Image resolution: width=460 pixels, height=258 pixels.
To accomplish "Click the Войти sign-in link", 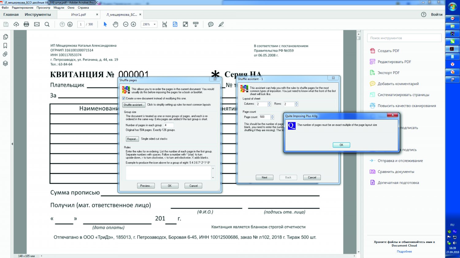I will (x=437, y=14).
